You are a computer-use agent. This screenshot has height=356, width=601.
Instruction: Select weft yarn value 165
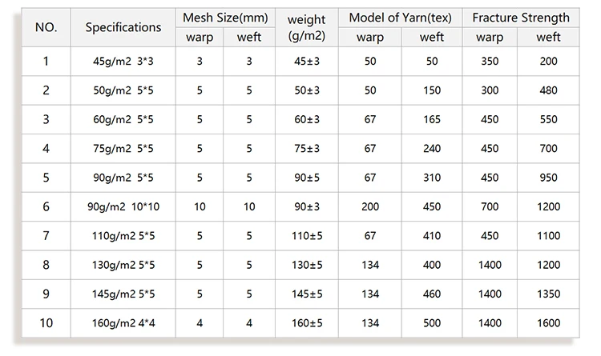pyautogui.click(x=432, y=119)
